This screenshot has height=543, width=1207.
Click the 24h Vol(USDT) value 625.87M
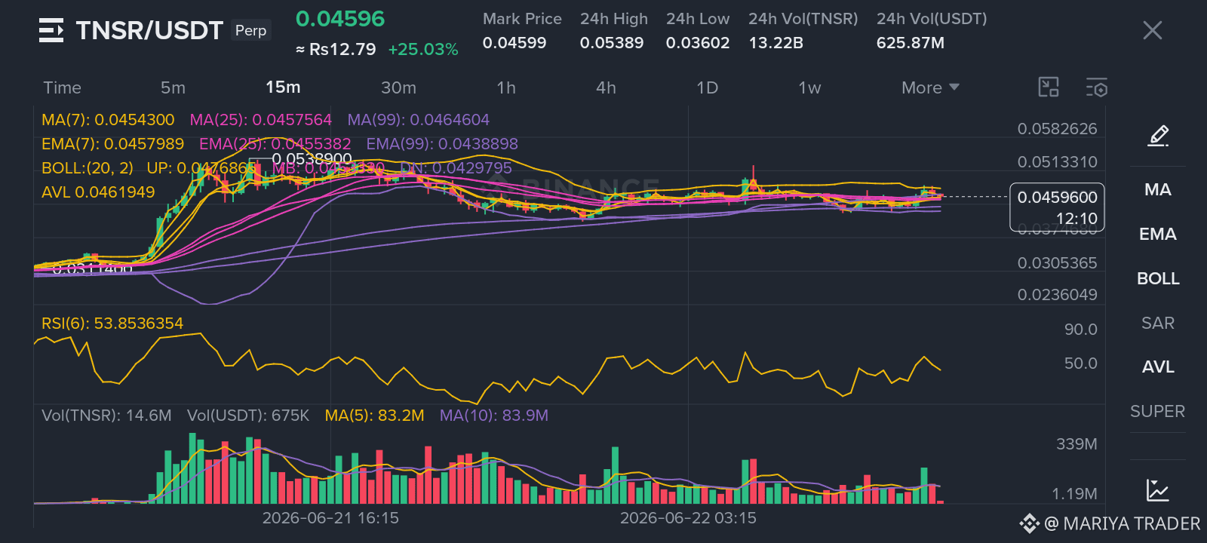911,43
